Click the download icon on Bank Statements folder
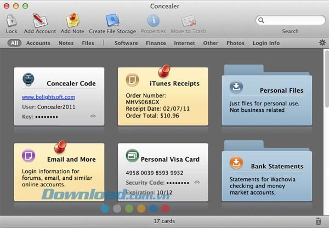The width and height of the screenshot is (329, 228). (x=236, y=163)
